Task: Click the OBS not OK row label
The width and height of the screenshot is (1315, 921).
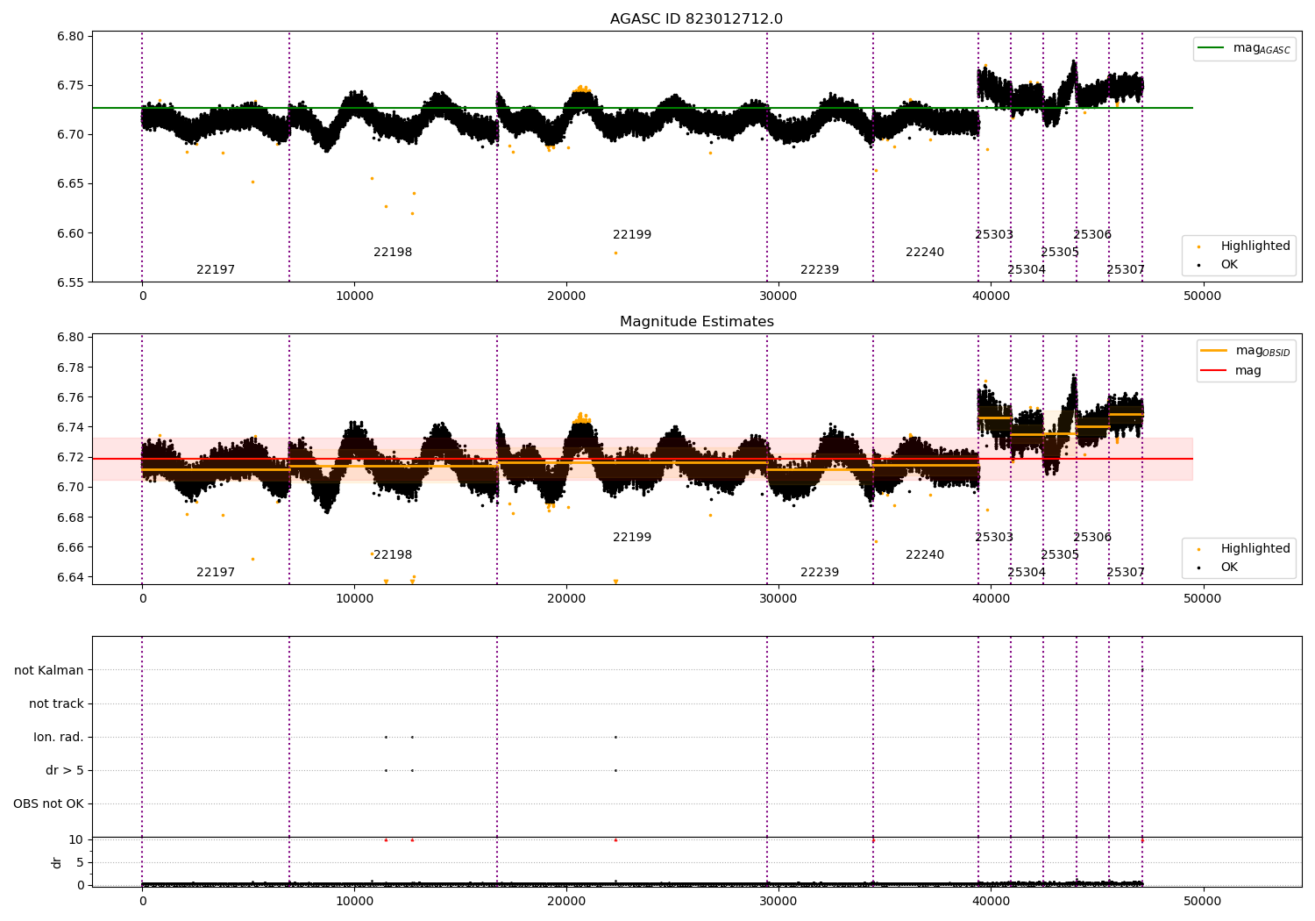Action: (48, 803)
